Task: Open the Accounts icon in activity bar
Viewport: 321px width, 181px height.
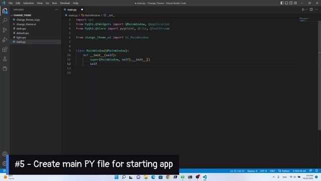Action: click(x=5, y=154)
